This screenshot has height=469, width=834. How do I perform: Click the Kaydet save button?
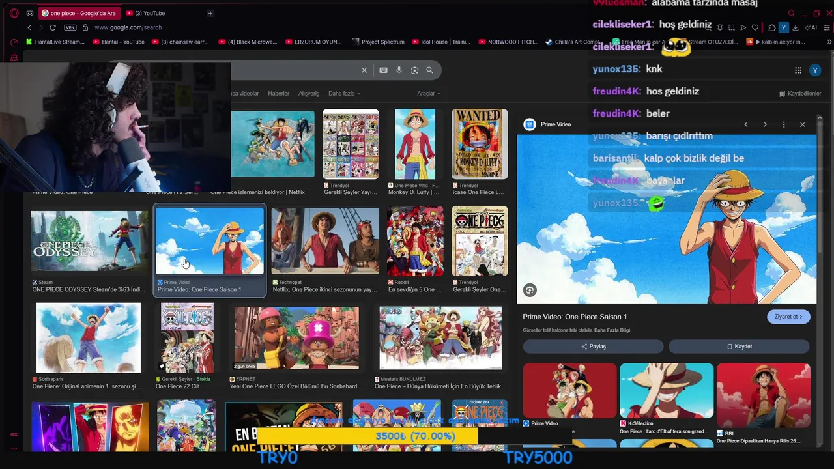click(739, 347)
